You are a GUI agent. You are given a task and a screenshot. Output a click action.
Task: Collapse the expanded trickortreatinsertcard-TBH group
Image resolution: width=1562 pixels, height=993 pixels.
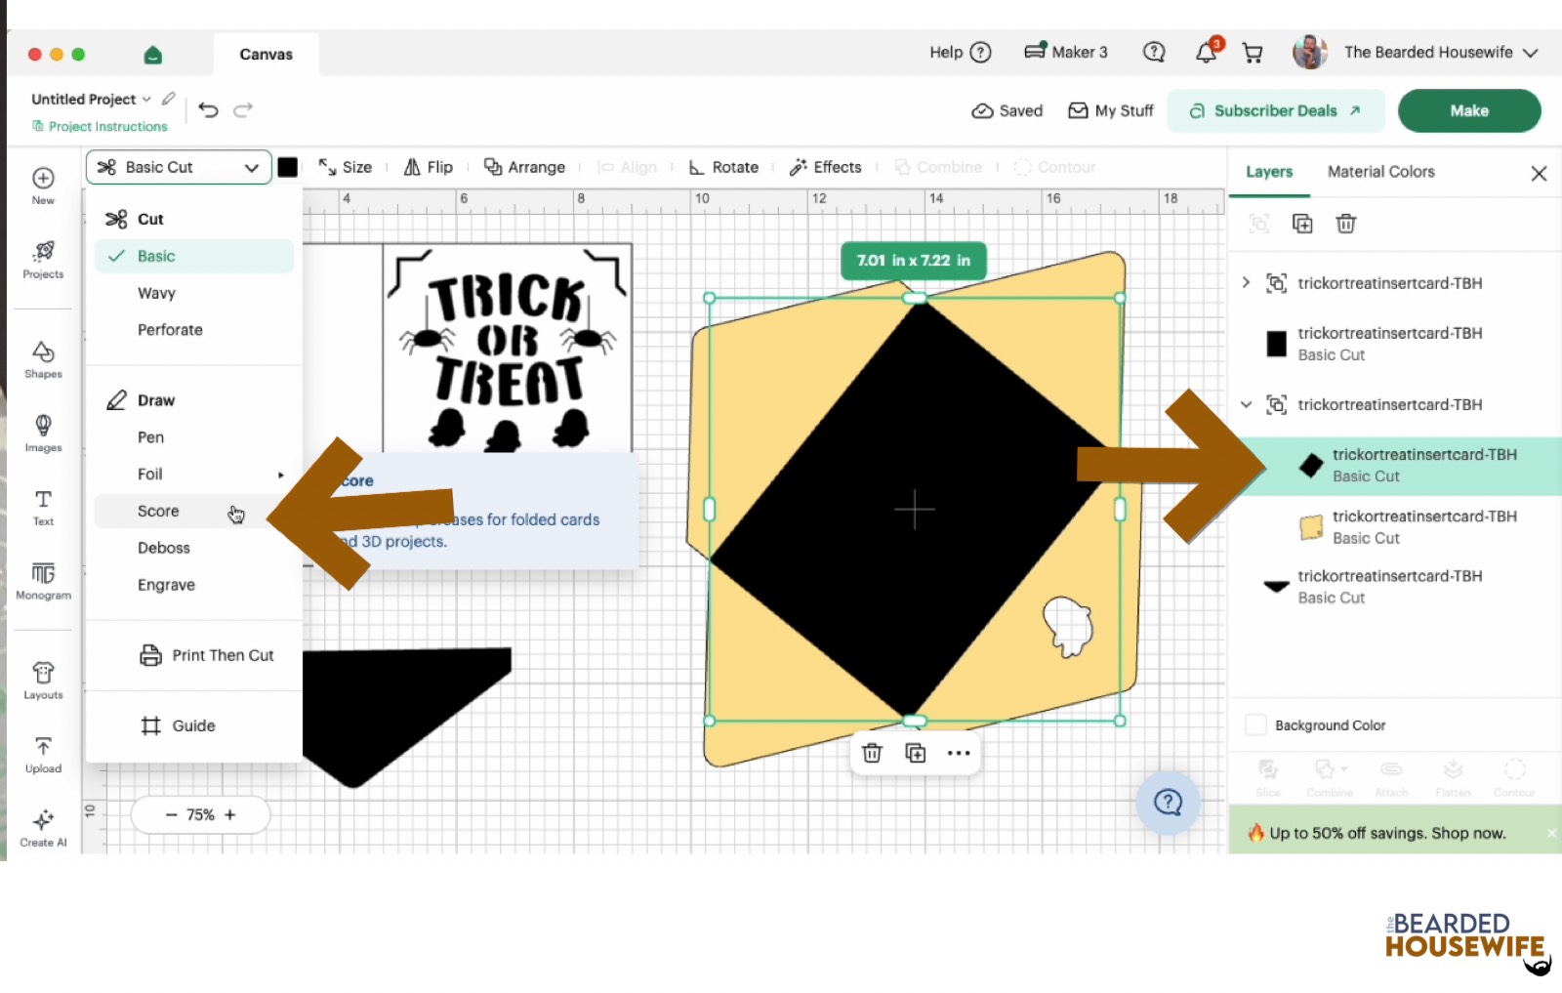1246,404
